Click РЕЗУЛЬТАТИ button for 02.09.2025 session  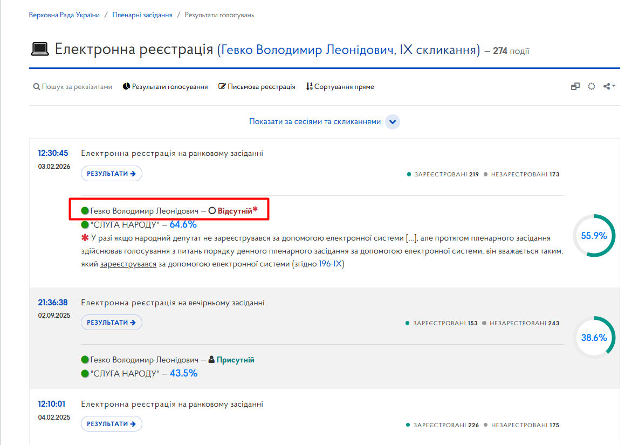112,322
